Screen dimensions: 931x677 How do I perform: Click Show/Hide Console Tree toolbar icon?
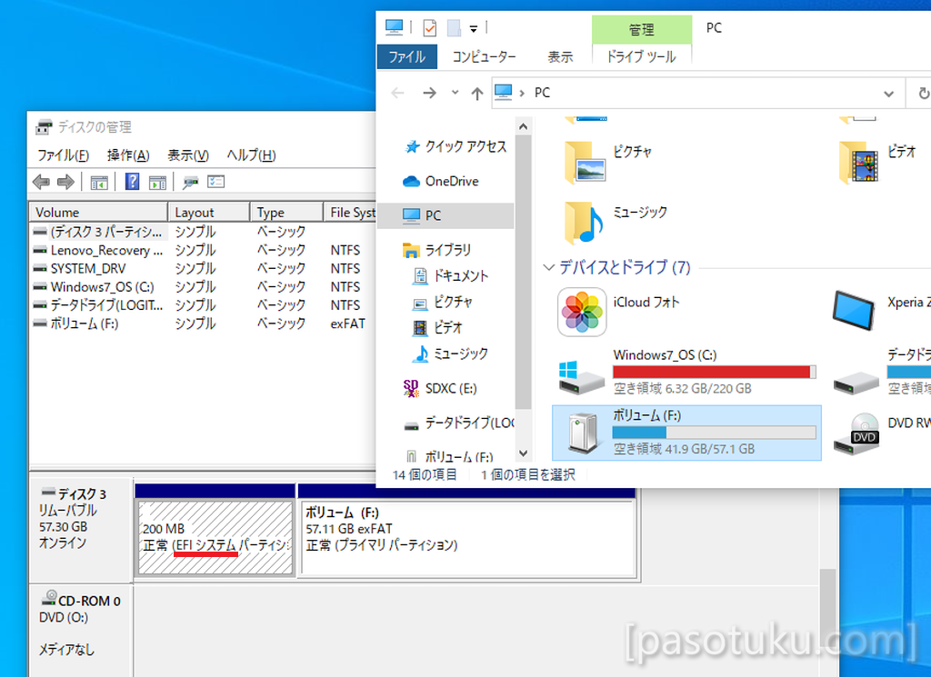(99, 182)
